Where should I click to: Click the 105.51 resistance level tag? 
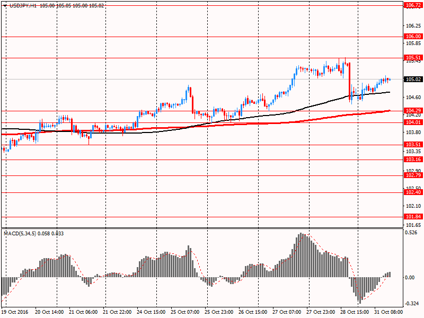(412, 58)
